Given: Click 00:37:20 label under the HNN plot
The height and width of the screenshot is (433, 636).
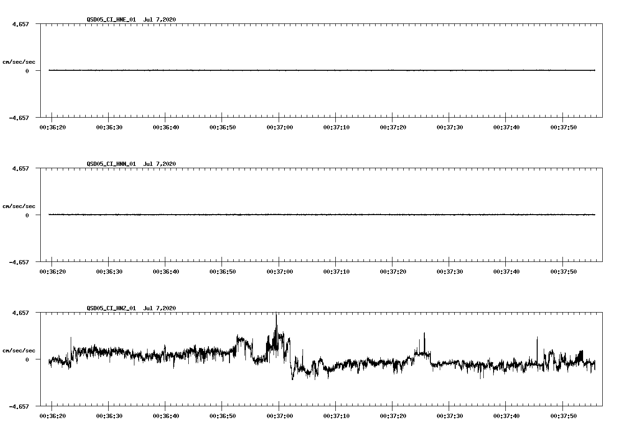Looking at the screenshot, I should [393, 272].
